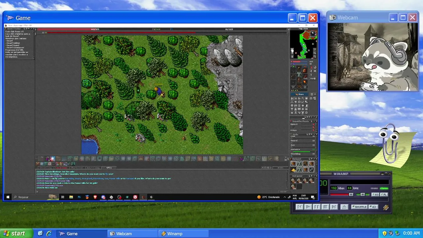Select the pickaxe item in Backpack

[x=305, y=164]
